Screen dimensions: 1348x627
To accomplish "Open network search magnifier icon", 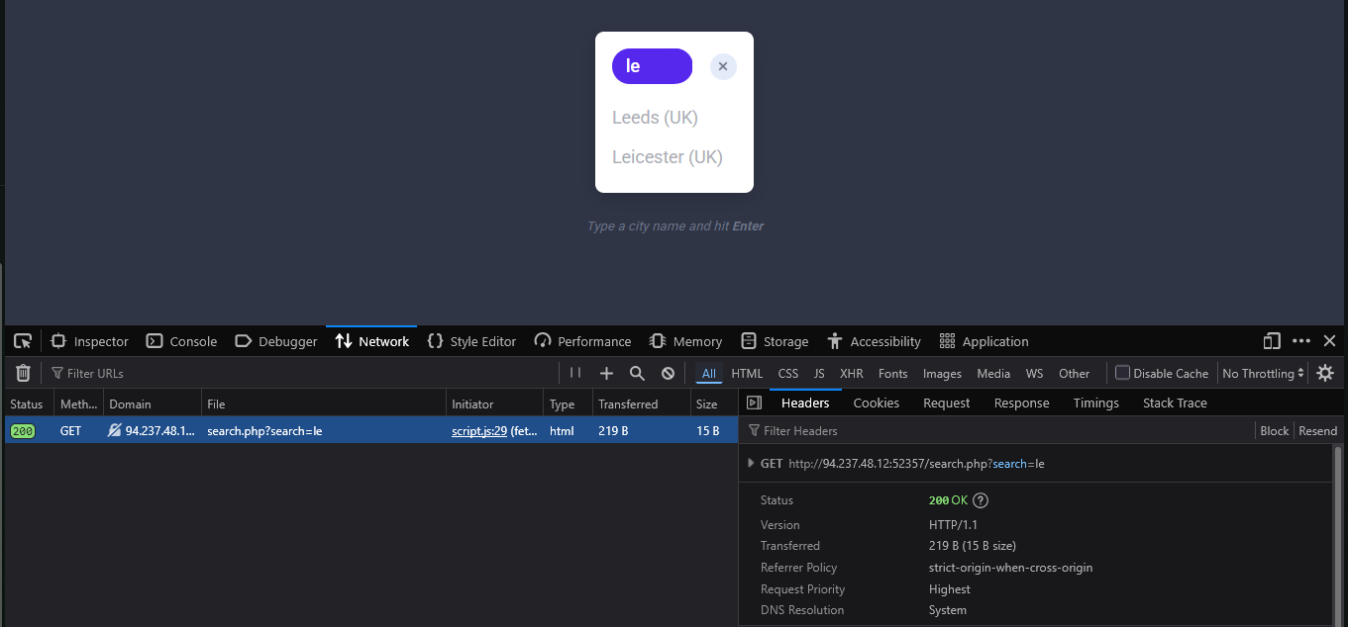I will (637, 373).
